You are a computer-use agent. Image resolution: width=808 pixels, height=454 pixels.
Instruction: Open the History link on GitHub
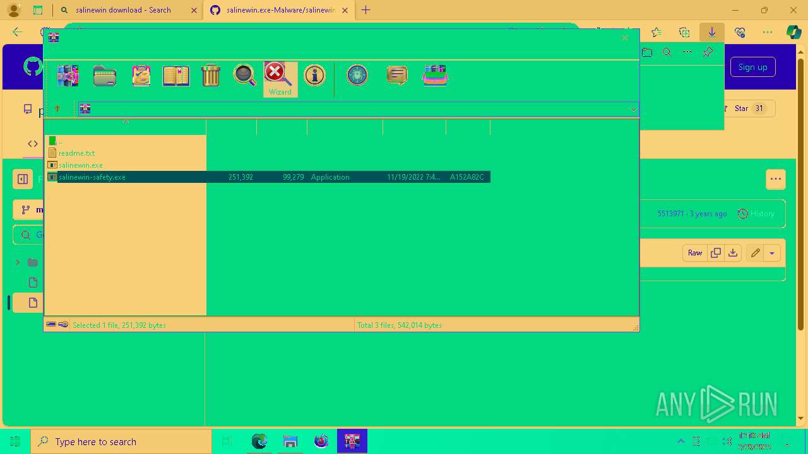tap(756, 214)
